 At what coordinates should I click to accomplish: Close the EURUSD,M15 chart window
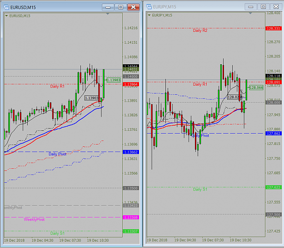pyautogui.click(x=134, y=7)
